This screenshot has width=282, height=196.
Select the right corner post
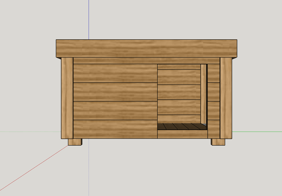pyautogui.click(x=226, y=98)
